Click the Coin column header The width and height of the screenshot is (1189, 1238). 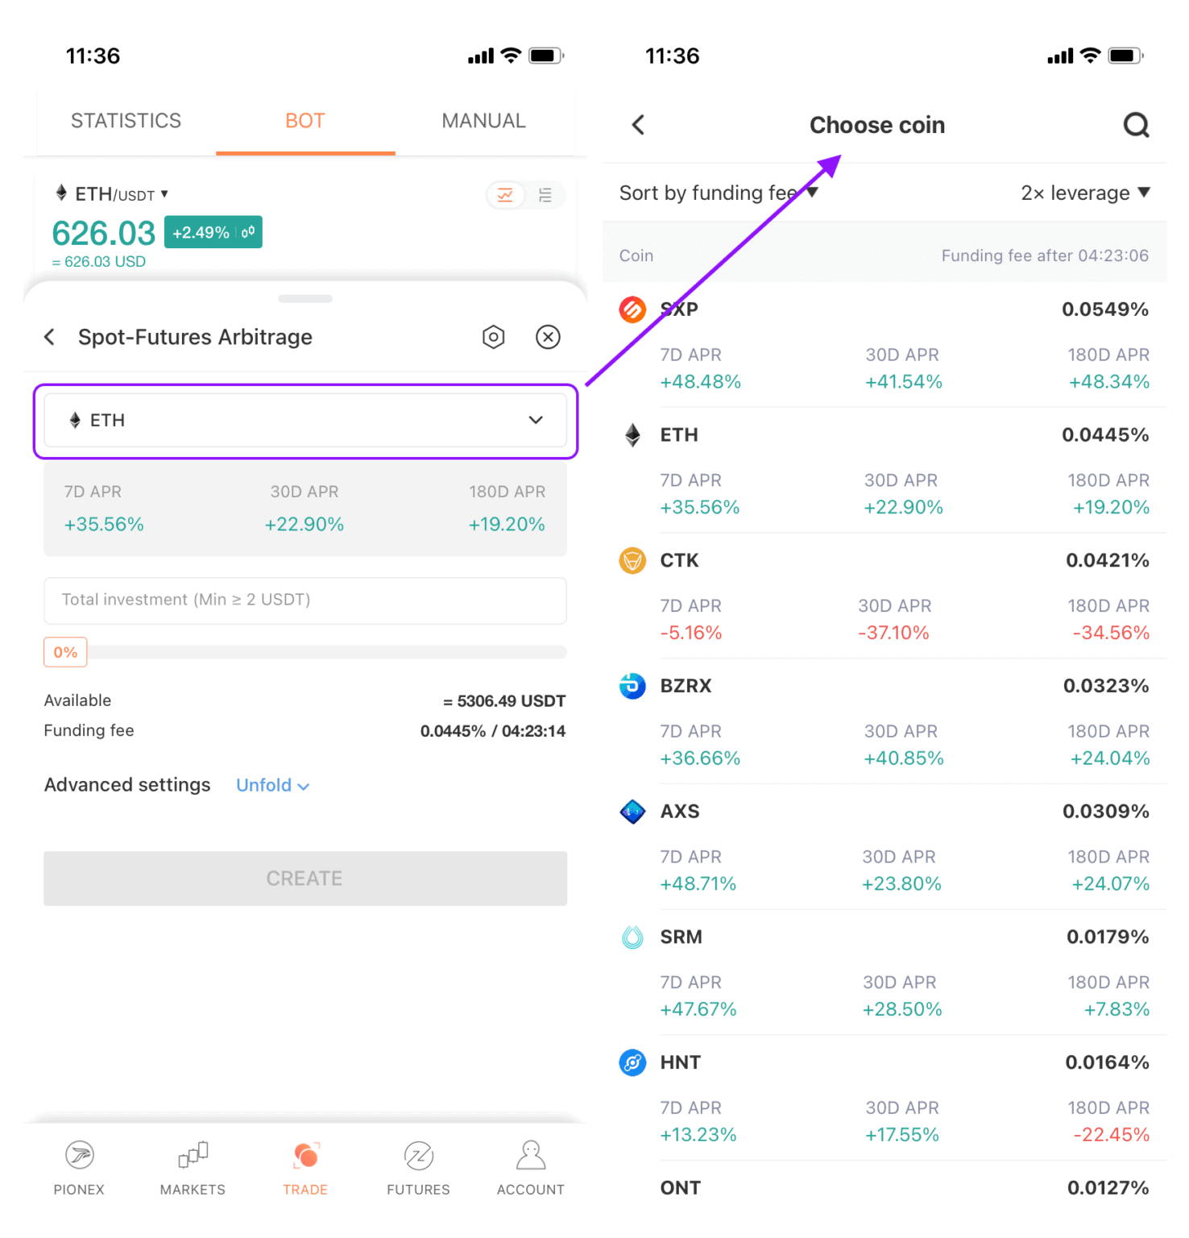click(x=636, y=255)
